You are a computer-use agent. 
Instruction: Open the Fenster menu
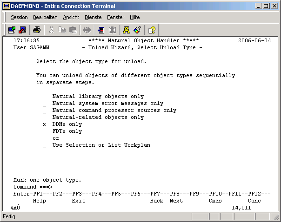115,17
